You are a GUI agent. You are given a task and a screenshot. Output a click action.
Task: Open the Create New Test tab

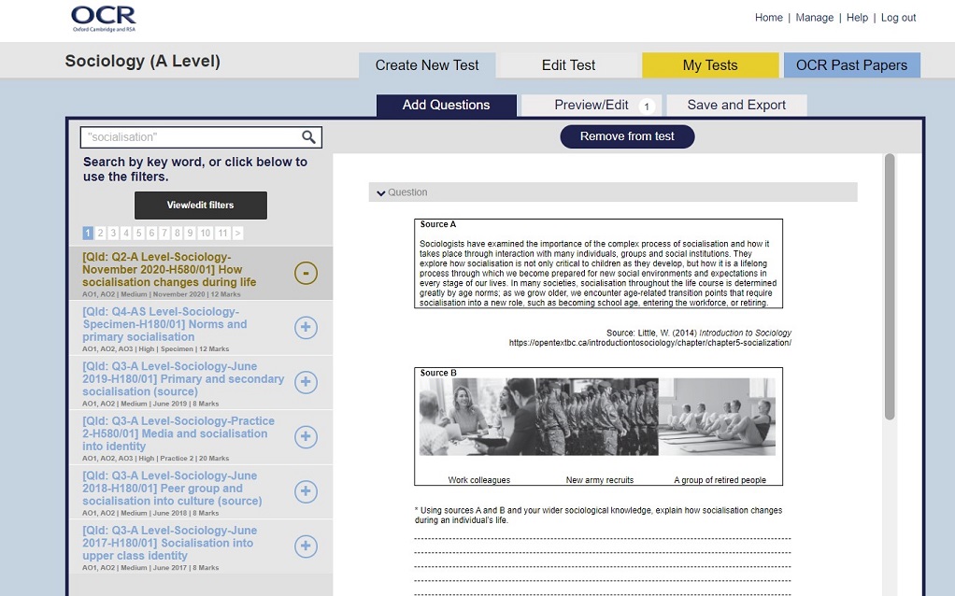click(x=427, y=65)
